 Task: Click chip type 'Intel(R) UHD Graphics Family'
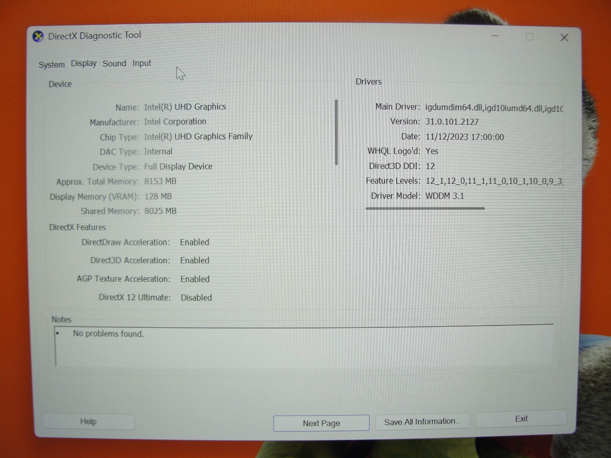click(x=198, y=137)
